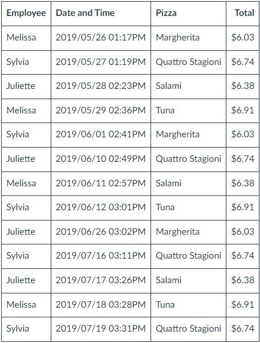Select the Total column header
This screenshot has width=260, height=343.
point(242,13)
